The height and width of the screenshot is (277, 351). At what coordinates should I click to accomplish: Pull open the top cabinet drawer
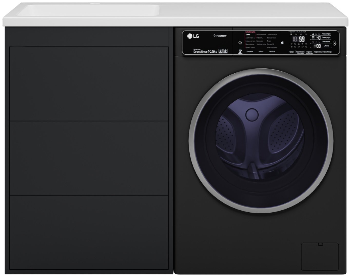click(x=89, y=84)
